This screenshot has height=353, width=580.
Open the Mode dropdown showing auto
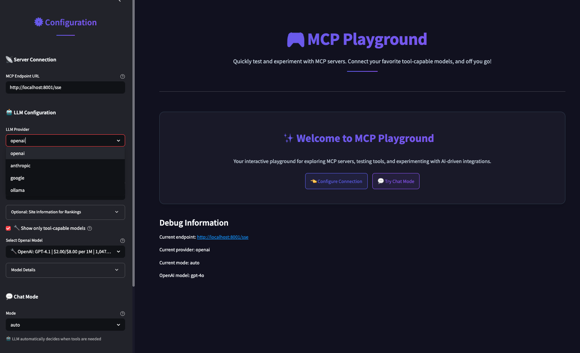65,325
